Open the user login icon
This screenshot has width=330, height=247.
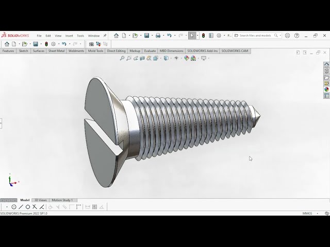coord(287,36)
